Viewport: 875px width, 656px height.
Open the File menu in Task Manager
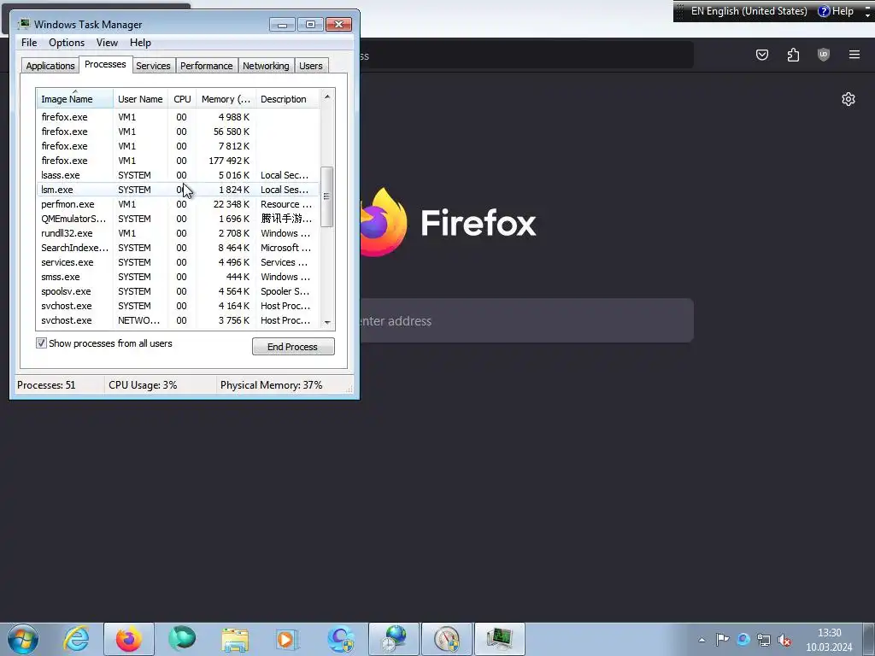(x=29, y=43)
